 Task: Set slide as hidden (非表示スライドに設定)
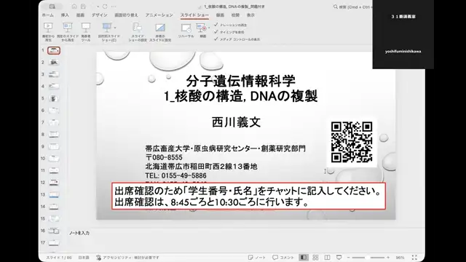pos(160,32)
